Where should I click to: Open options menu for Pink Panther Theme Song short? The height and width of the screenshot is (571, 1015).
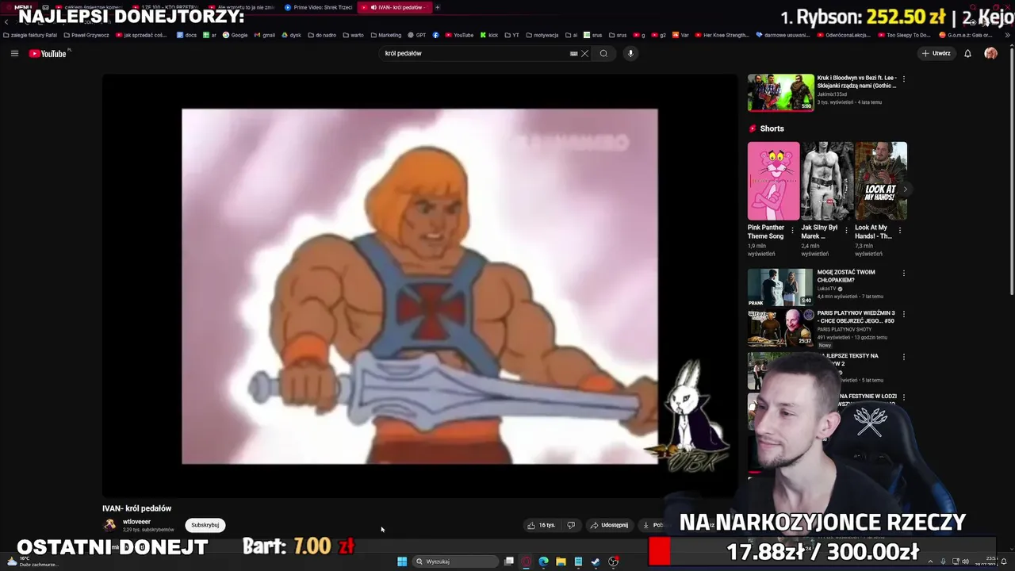click(x=792, y=231)
